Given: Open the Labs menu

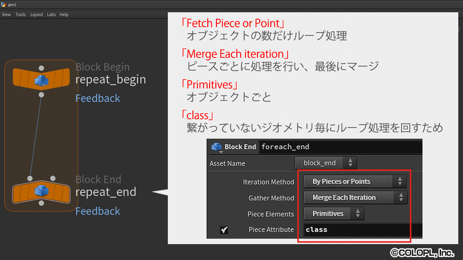Looking at the screenshot, I should click(x=52, y=14).
